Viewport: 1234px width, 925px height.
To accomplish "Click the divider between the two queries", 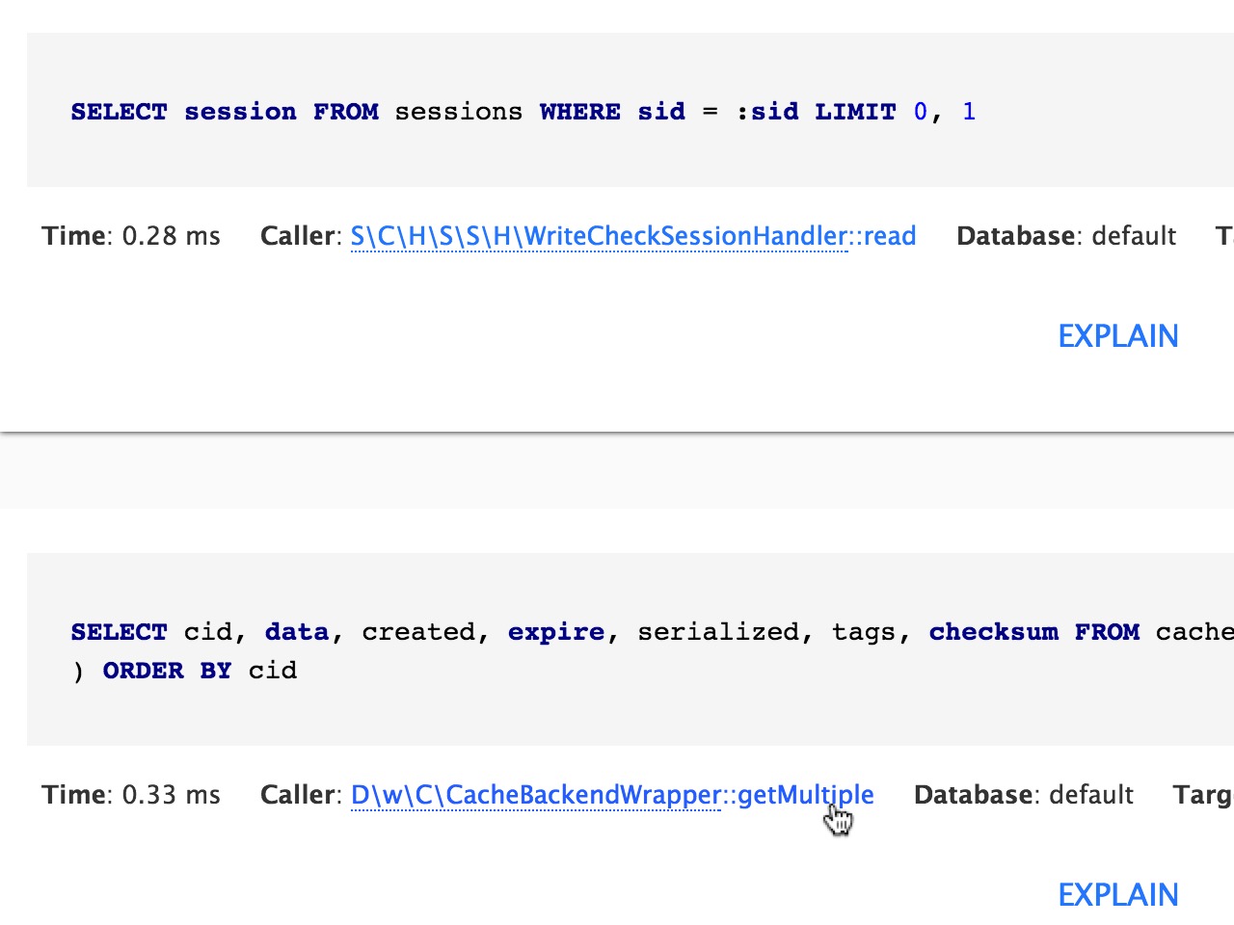I will click(617, 431).
